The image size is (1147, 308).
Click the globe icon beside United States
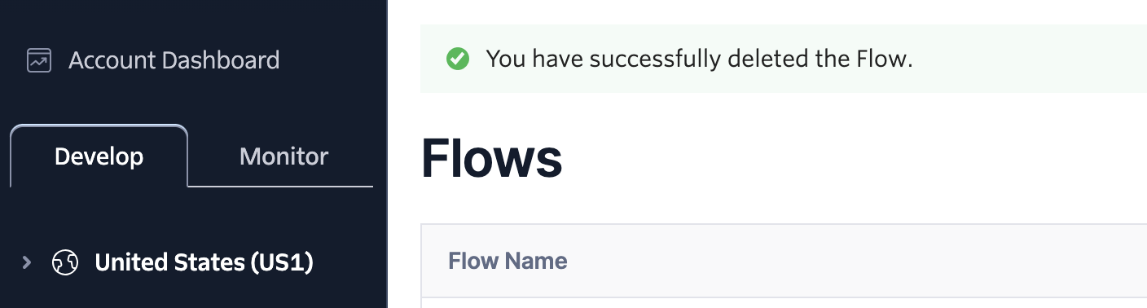(65, 262)
